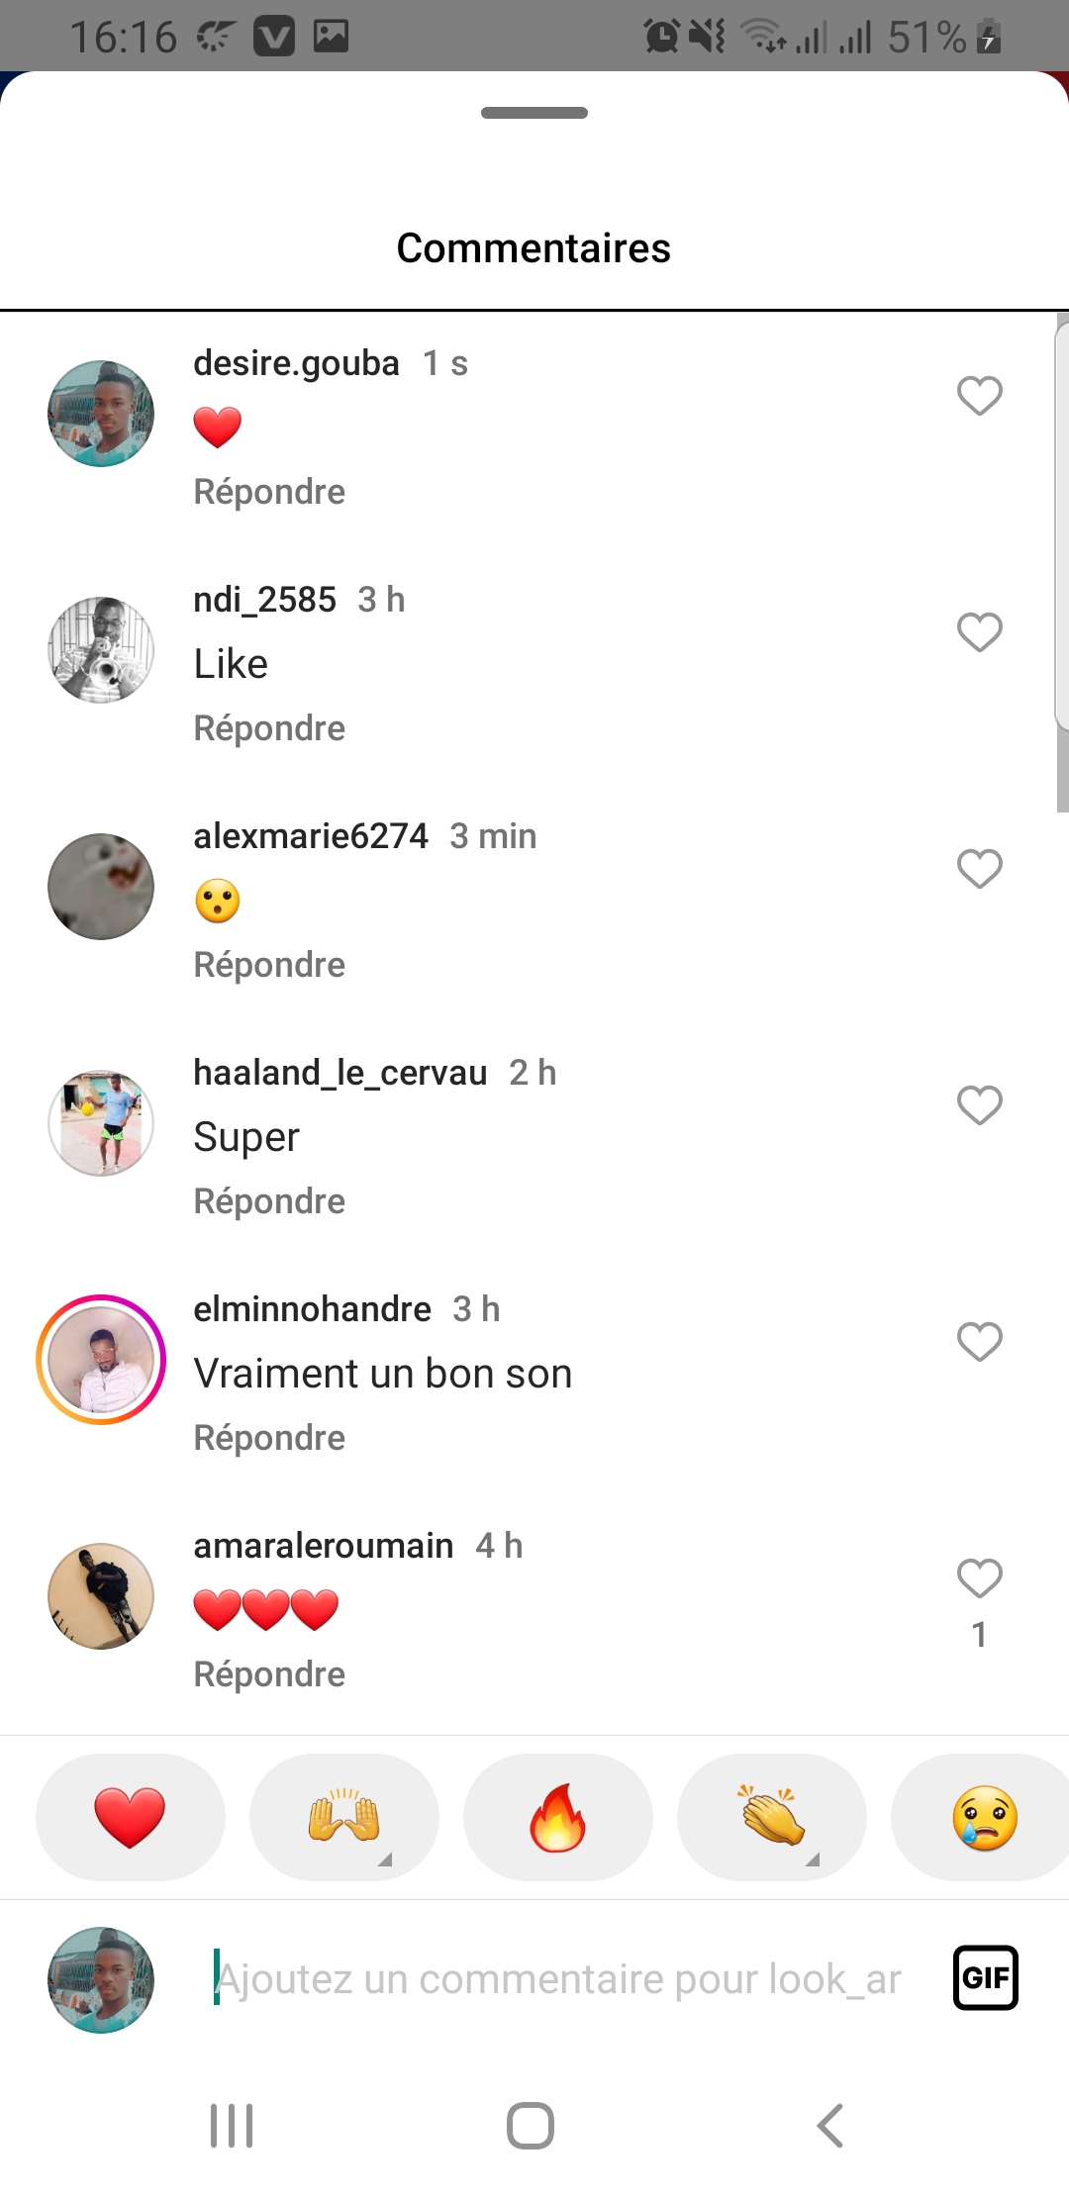Like the comment from ndi_2585
1069x2197 pixels.
[979, 632]
